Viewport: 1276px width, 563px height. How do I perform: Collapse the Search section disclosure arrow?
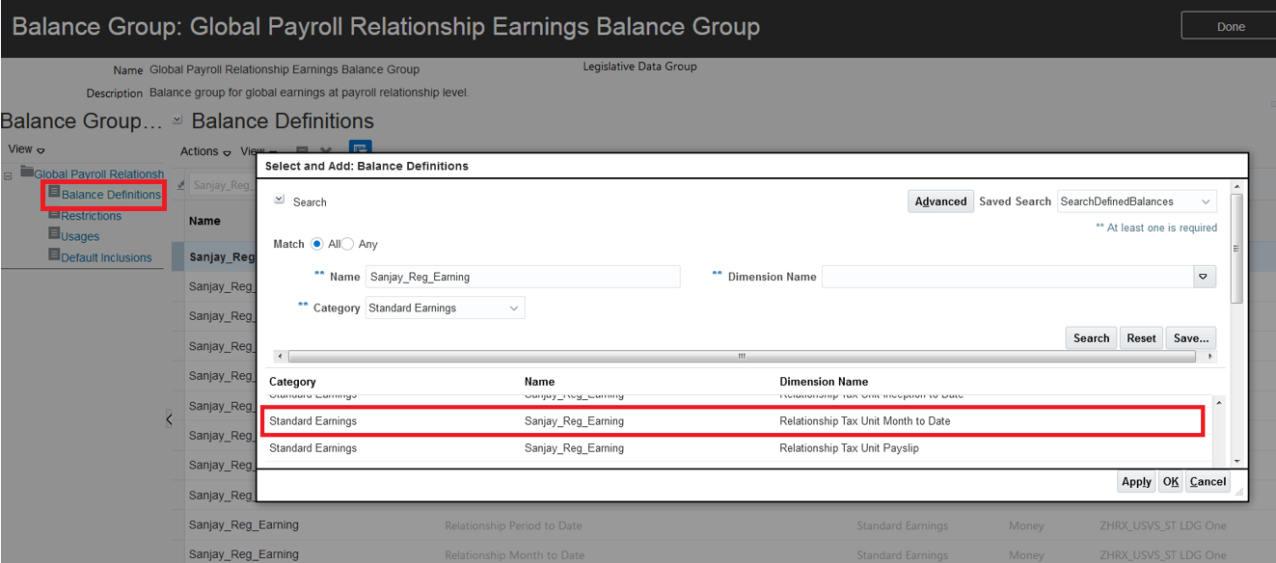point(279,201)
